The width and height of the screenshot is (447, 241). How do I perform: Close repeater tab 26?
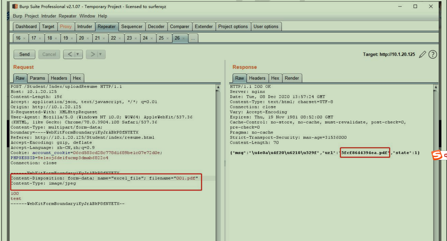183,38
